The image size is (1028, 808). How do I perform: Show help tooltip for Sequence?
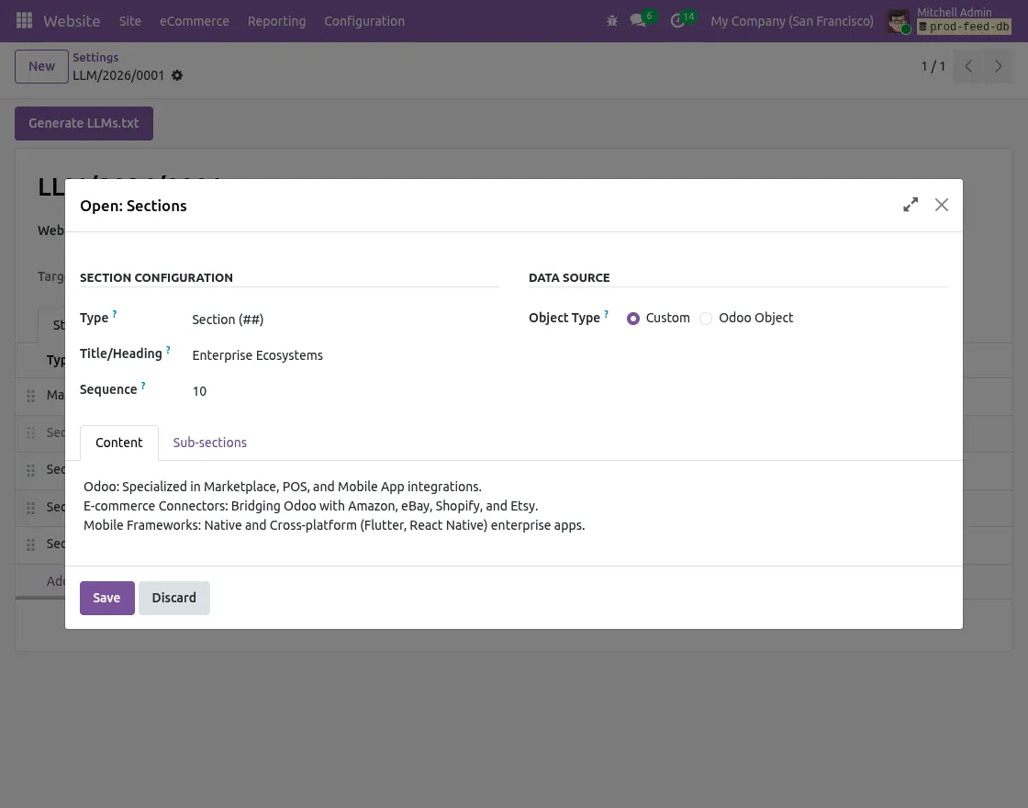(x=143, y=386)
